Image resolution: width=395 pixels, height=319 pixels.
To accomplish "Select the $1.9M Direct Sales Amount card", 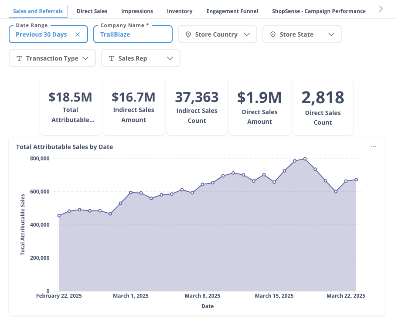I will tap(260, 106).
